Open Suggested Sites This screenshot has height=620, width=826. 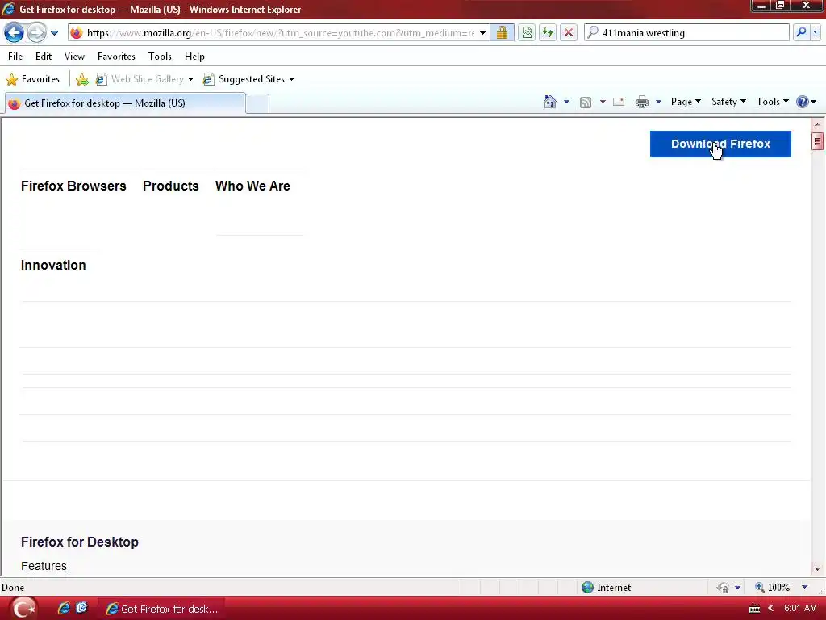pyautogui.click(x=248, y=79)
